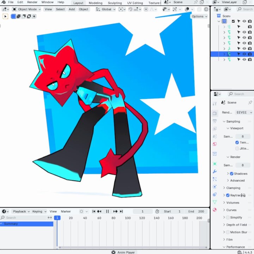Toggle the snapping magnet in viewport header
The height and width of the screenshot is (254, 254).
[x=130, y=9]
